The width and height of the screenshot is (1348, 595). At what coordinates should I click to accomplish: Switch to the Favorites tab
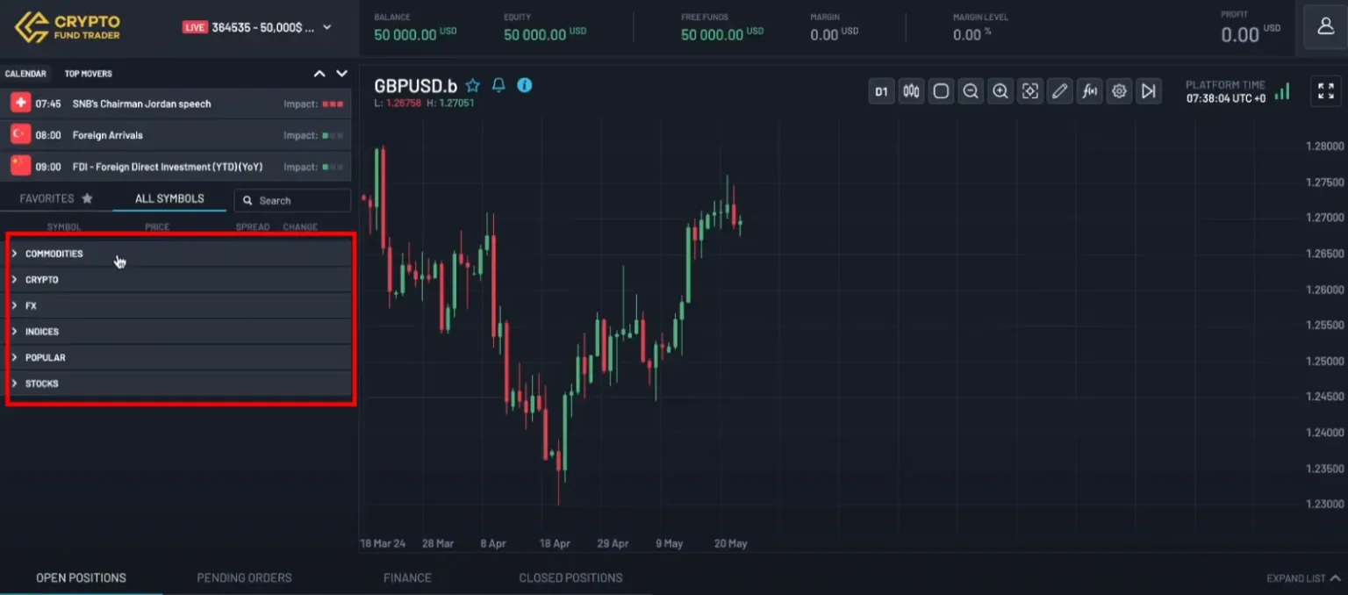[x=56, y=199]
